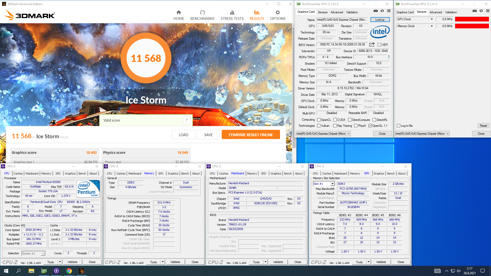491x276 pixels.
Task: Open About tab in CPU-Z SPD window
Action: (x=401, y=174)
